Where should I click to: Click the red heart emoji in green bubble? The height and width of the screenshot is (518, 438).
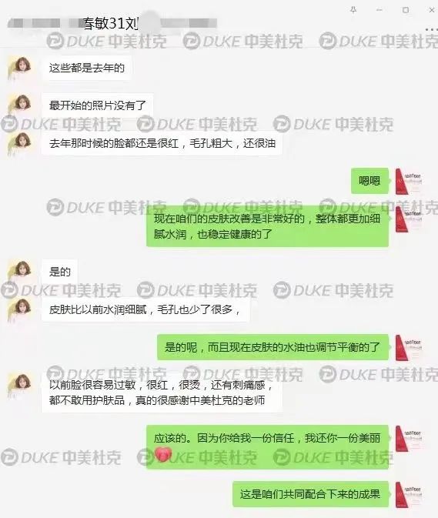pos(163,454)
